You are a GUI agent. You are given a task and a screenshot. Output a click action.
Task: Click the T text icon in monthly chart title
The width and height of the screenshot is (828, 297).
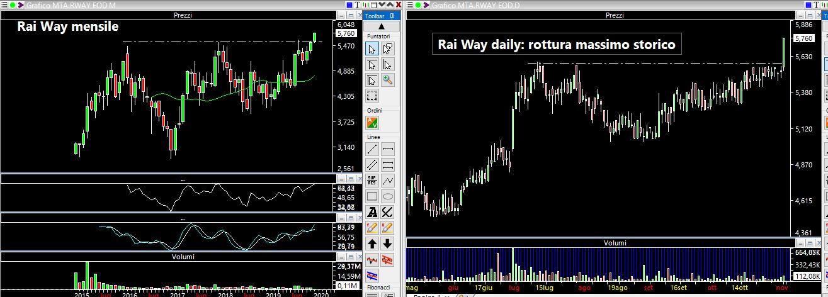point(357,5)
